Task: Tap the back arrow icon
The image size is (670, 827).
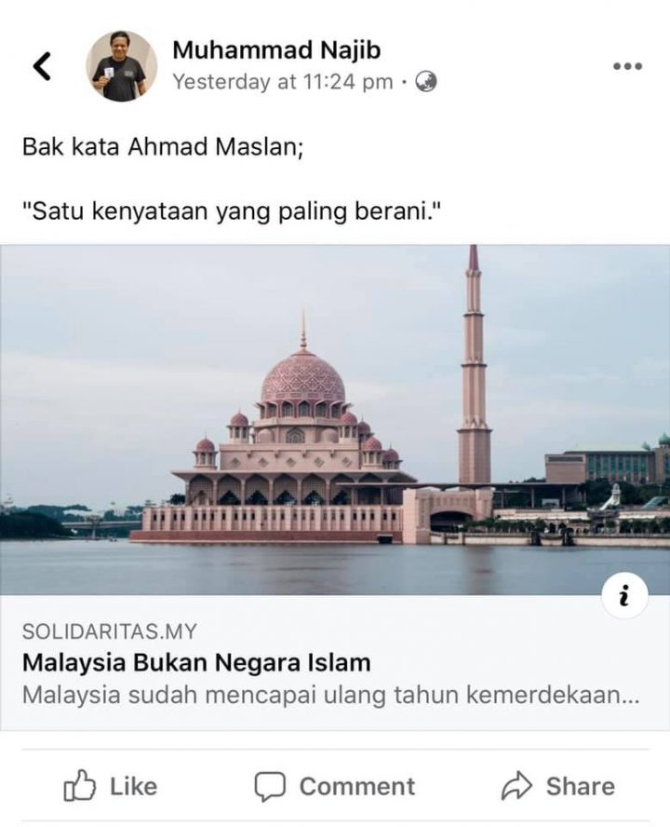Action: pos(42,66)
